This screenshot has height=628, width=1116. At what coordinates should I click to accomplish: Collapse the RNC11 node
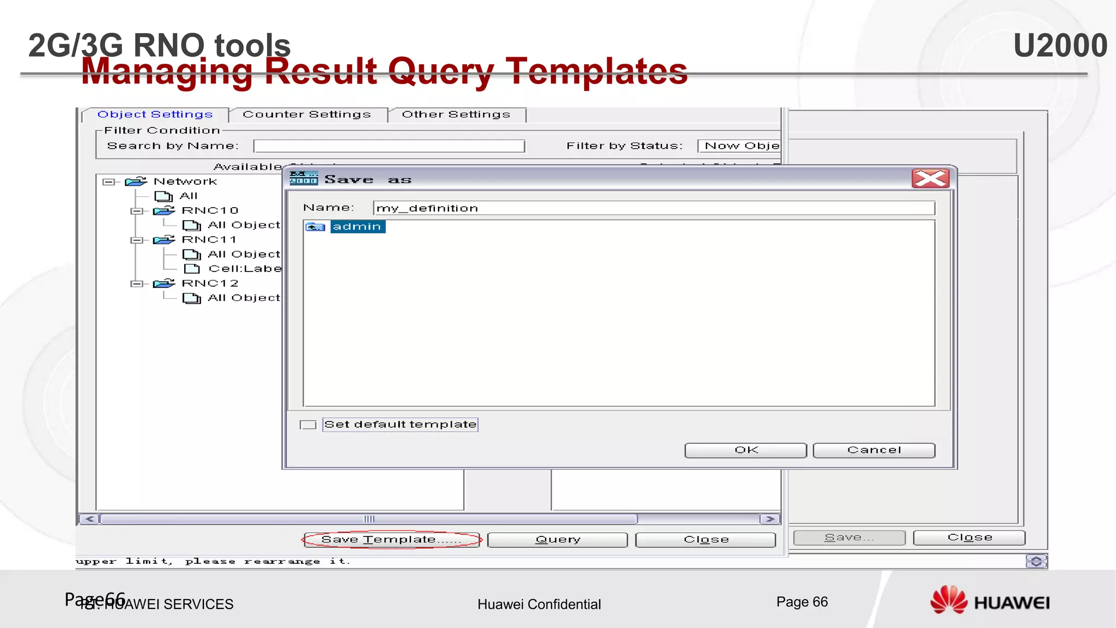coord(136,240)
